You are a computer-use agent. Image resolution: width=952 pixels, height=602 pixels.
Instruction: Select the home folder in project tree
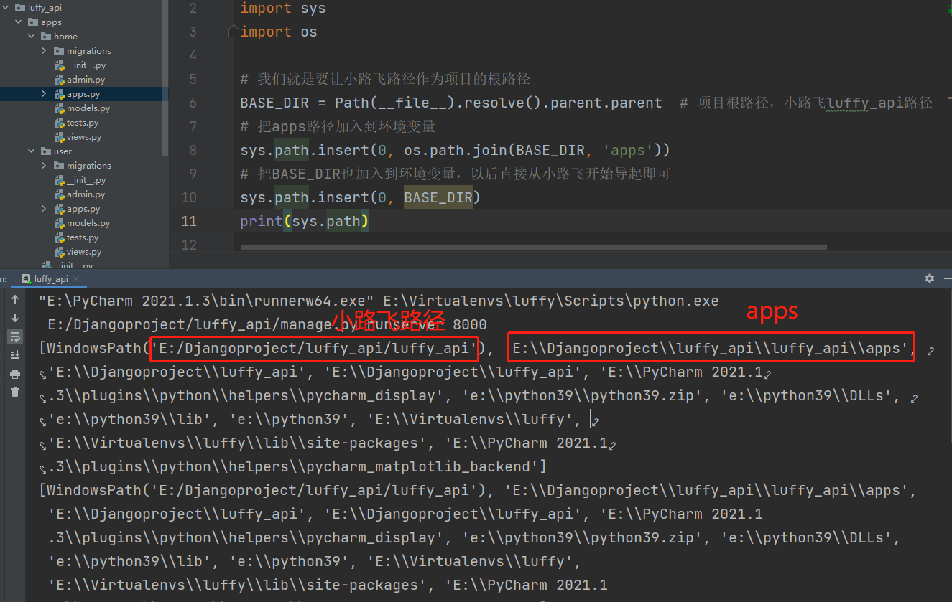(59, 37)
